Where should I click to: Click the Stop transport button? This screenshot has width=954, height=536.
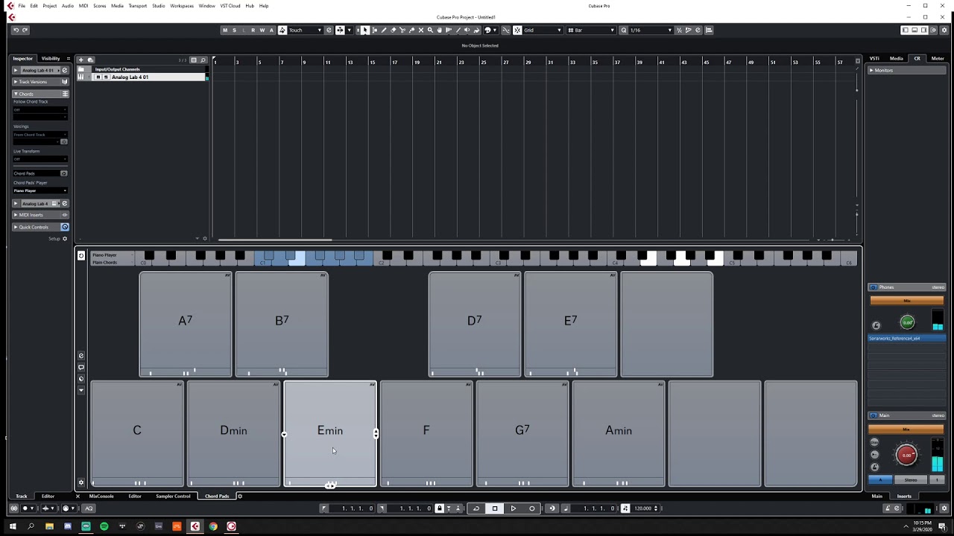point(494,508)
